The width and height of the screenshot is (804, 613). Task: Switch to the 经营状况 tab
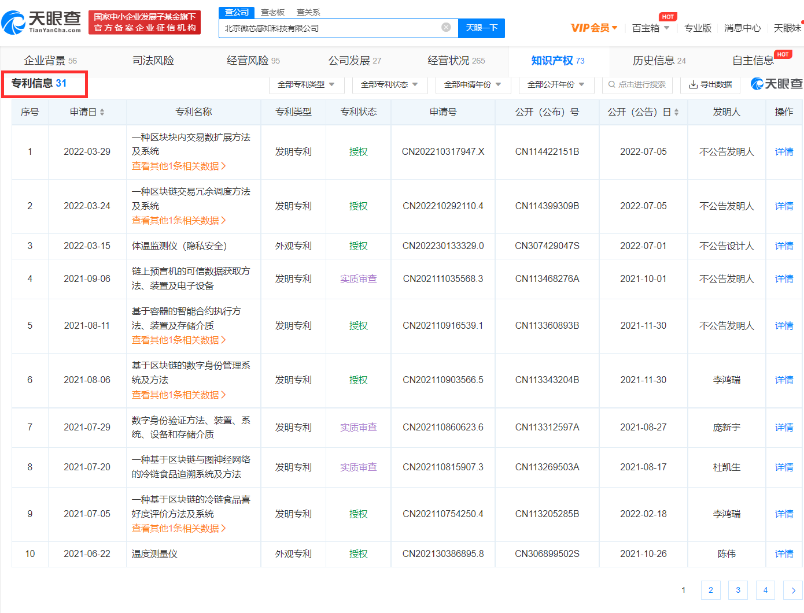point(456,61)
